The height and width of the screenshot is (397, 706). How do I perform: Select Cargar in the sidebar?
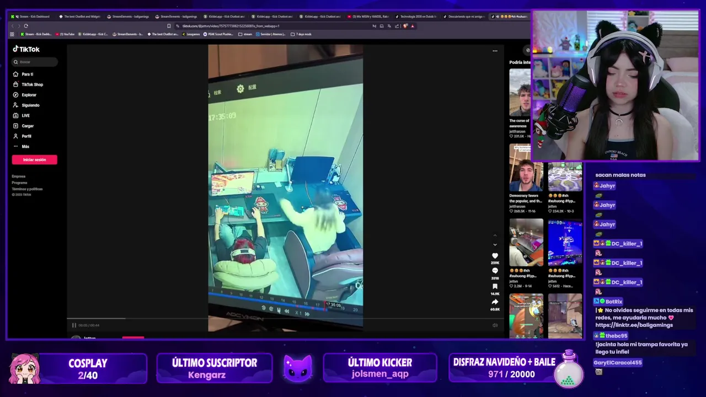(x=24, y=126)
